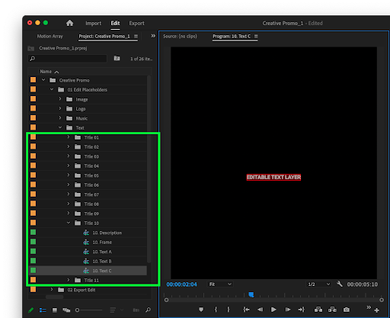Play the program monitor
This screenshot has width=390, height=318.
pos(273,310)
